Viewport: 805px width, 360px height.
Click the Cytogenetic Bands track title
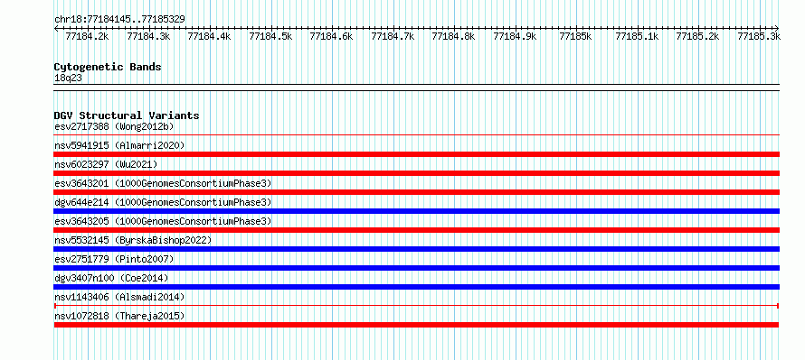point(108,67)
